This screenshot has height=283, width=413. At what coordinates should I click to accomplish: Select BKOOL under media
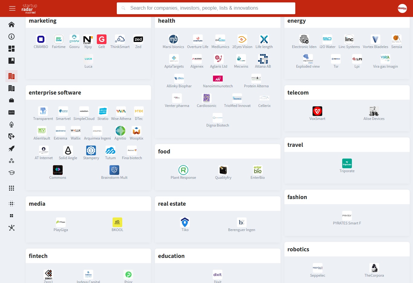point(117,225)
